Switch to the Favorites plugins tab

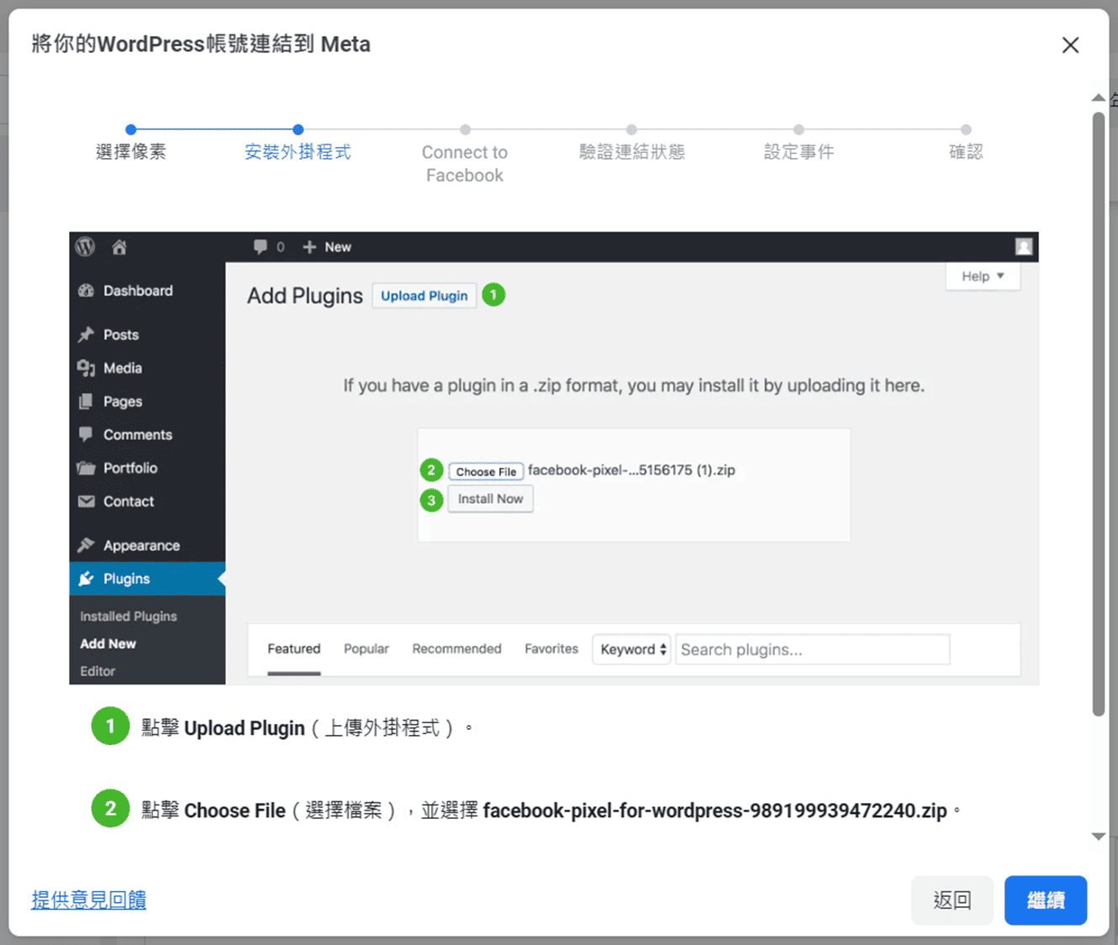[551, 648]
